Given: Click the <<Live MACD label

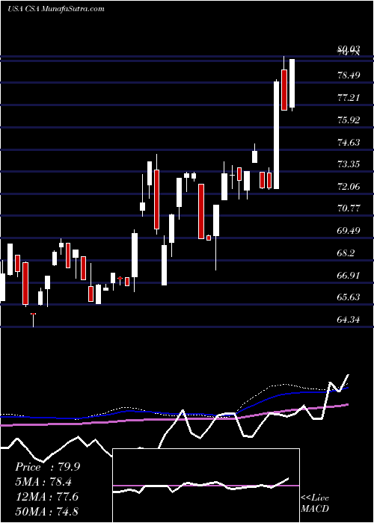Looking at the screenshot, I should 315,503.
